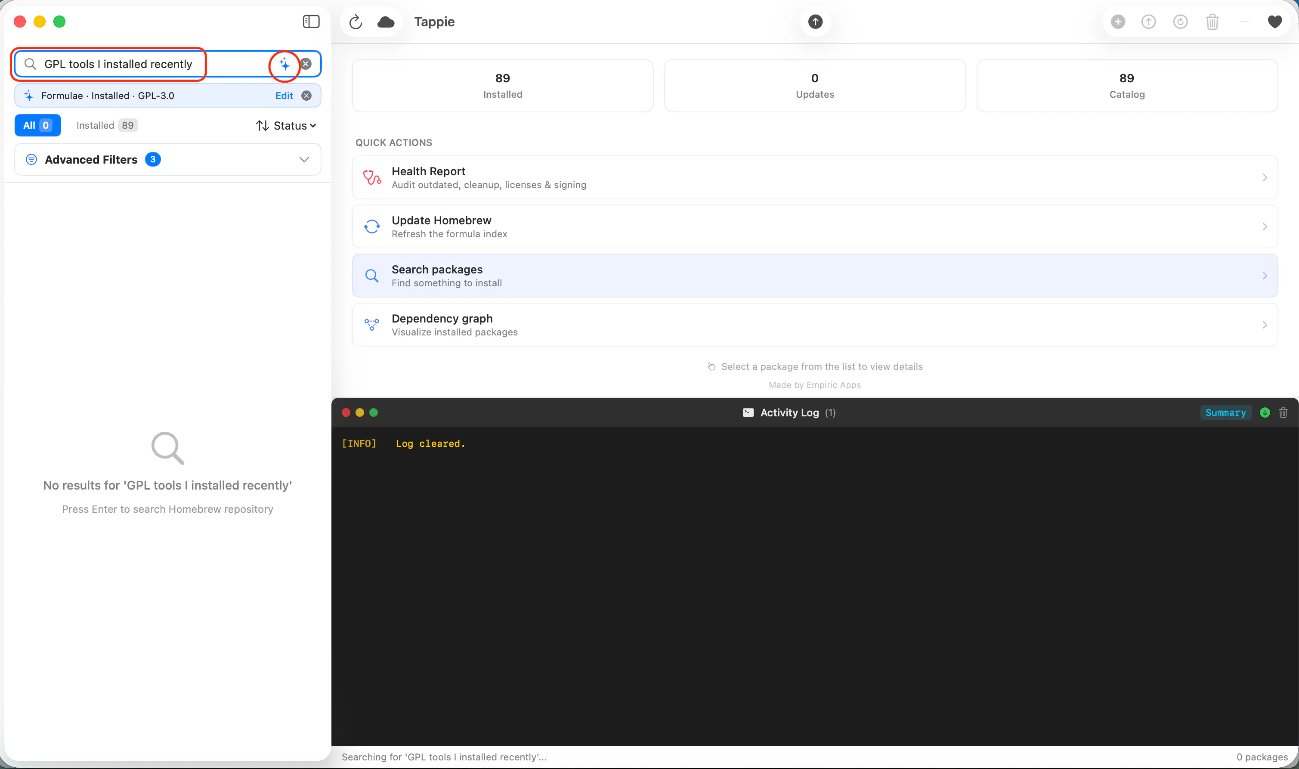The height and width of the screenshot is (769, 1299).
Task: Open the Status sort dropdown
Action: [x=286, y=125]
